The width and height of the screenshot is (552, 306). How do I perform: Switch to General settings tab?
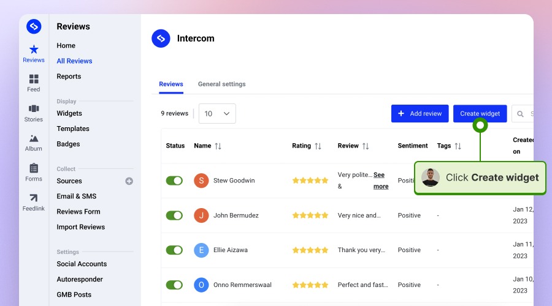221,84
